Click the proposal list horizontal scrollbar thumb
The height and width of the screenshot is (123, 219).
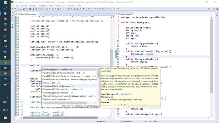(66, 103)
